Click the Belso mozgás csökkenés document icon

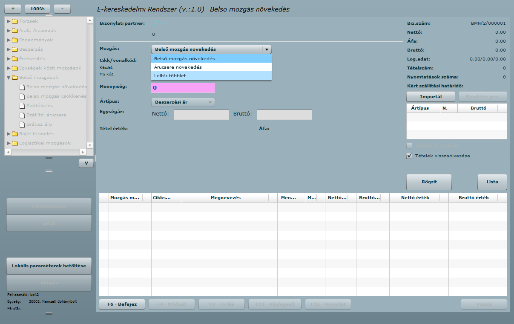click(23, 96)
